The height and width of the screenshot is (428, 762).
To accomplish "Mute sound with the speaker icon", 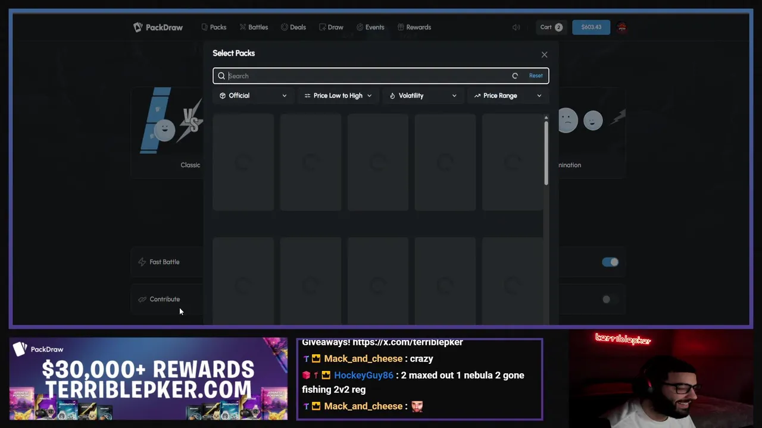I will pyautogui.click(x=516, y=27).
